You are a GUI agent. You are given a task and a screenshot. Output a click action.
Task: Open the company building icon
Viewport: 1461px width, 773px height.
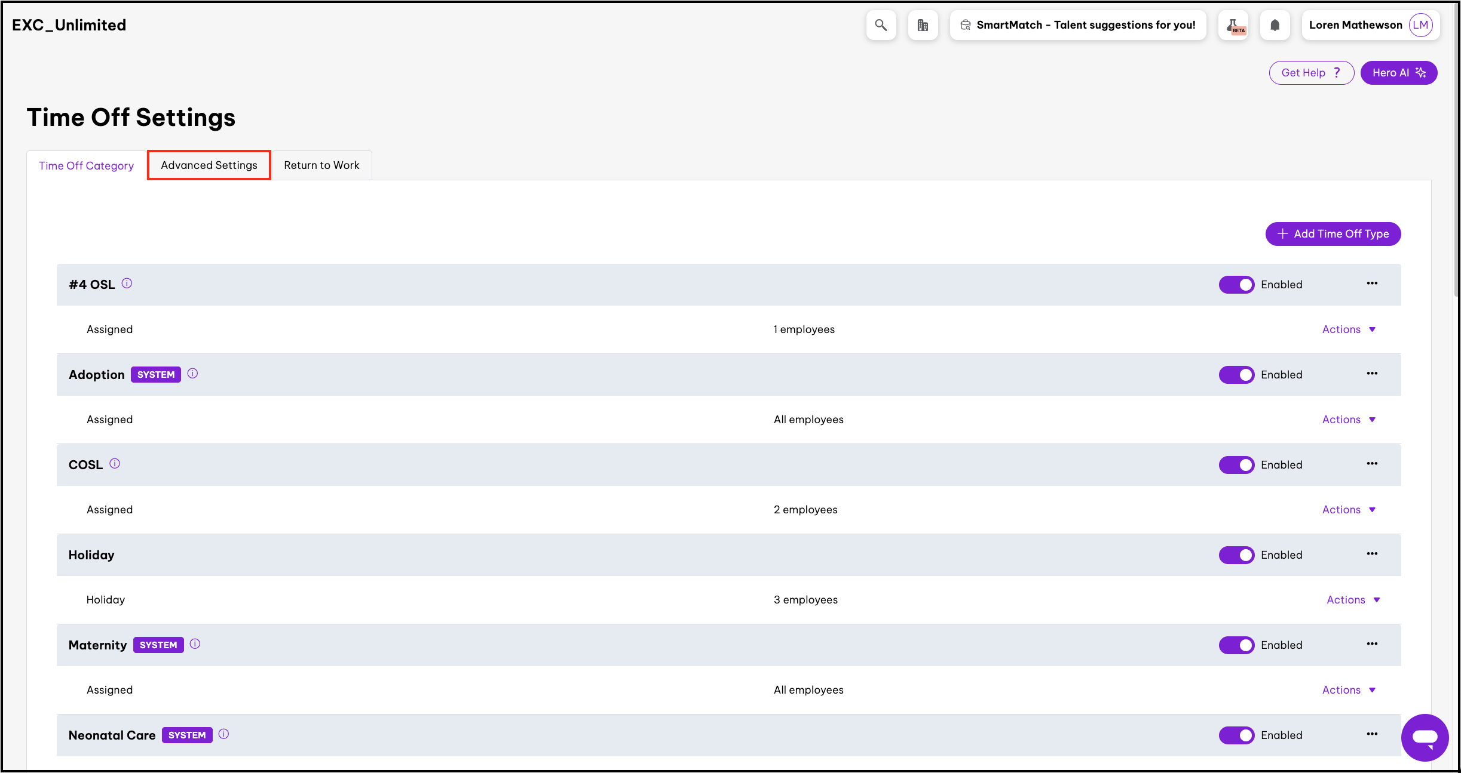click(923, 25)
